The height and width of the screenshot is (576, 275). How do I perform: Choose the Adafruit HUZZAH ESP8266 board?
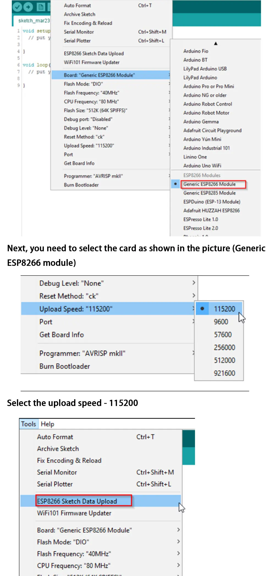coord(211,211)
